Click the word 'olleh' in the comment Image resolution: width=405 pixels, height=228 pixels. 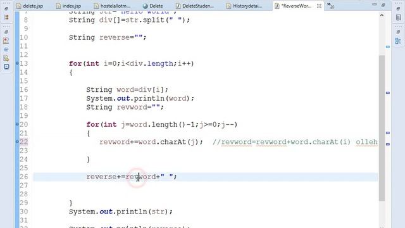pyautogui.click(x=366, y=142)
